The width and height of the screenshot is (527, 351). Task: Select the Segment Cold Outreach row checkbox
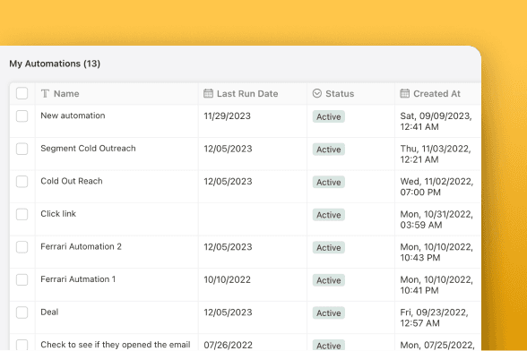pos(22,149)
